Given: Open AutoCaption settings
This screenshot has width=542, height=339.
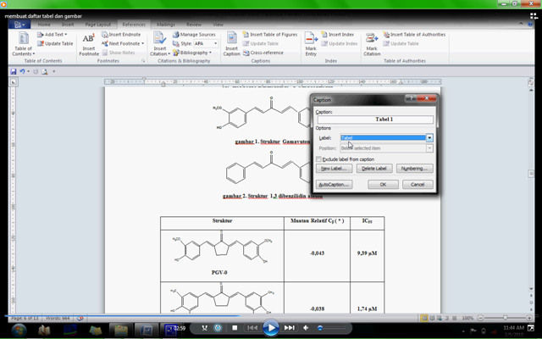Looking at the screenshot, I should 334,185.
